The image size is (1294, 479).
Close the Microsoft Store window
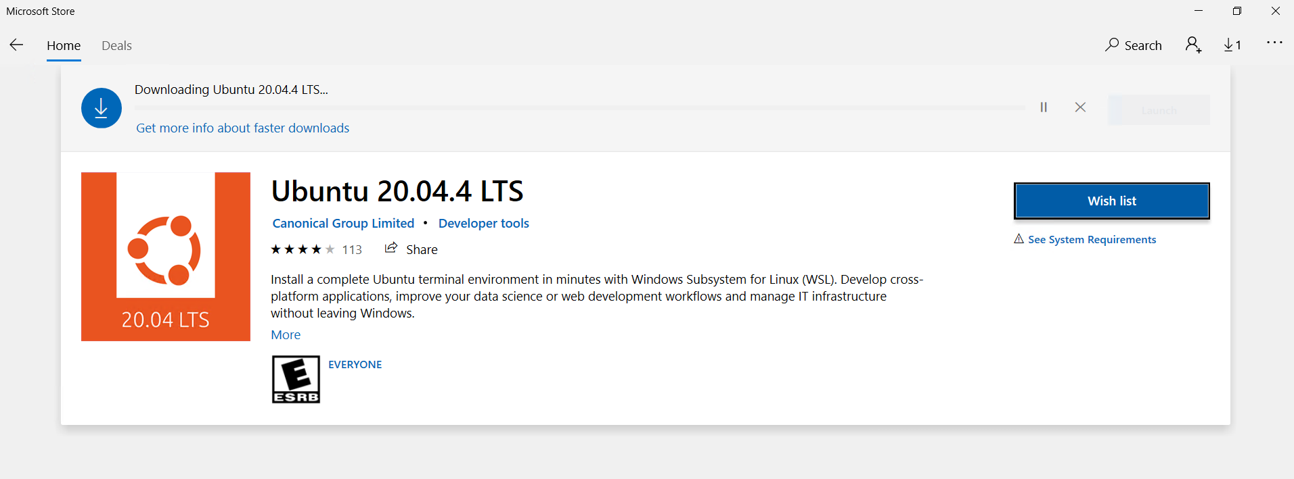[1276, 11]
